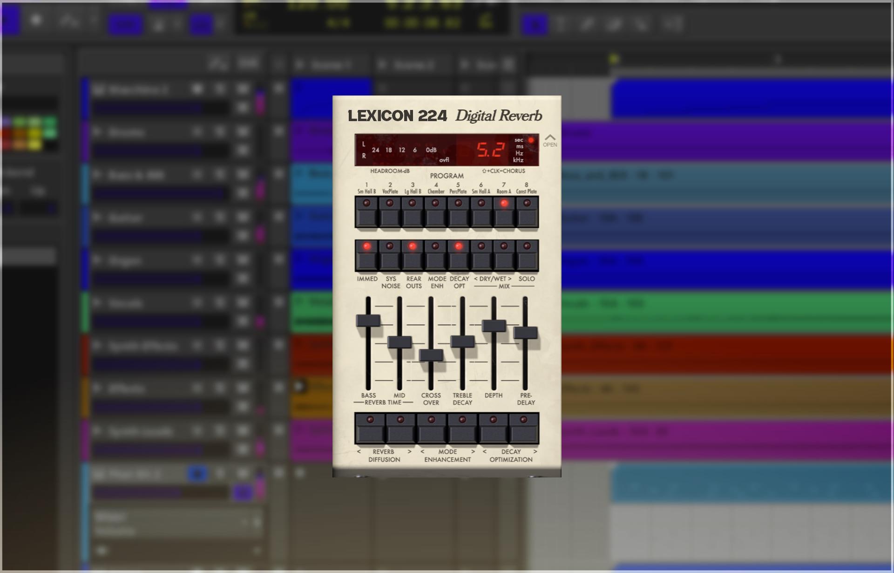Viewport: 894px width, 573px height.
Task: Click the BASS reverb time fader
Action: click(368, 321)
